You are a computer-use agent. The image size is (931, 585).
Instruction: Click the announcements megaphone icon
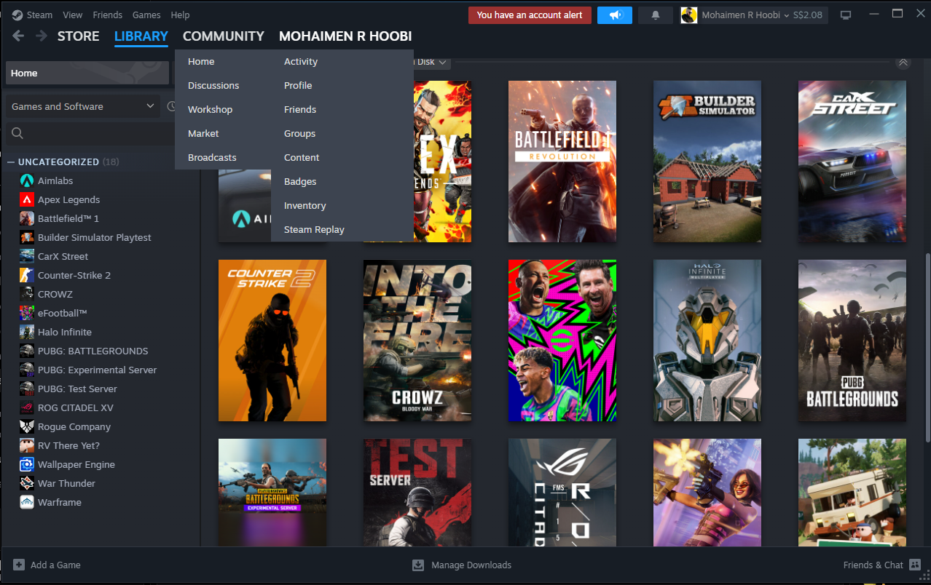pyautogui.click(x=614, y=15)
